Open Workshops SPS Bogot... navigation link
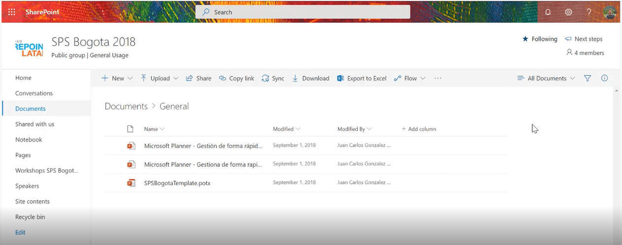 (46, 171)
